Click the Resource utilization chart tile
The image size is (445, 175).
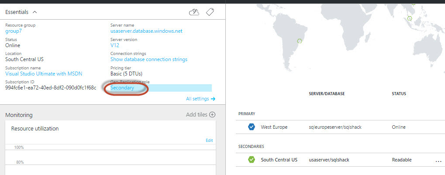[x=110, y=148]
